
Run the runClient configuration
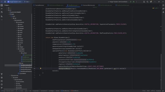click(131, 2)
